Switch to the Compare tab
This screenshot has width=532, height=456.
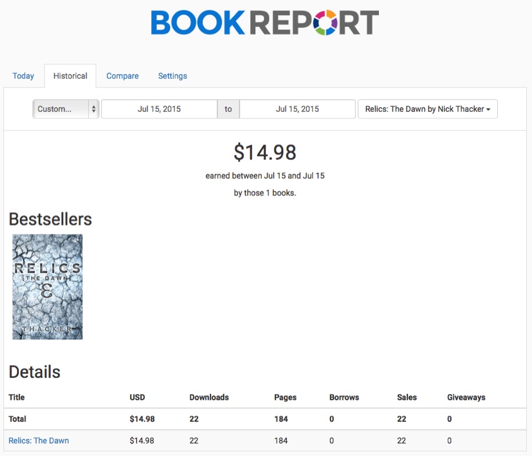(122, 76)
